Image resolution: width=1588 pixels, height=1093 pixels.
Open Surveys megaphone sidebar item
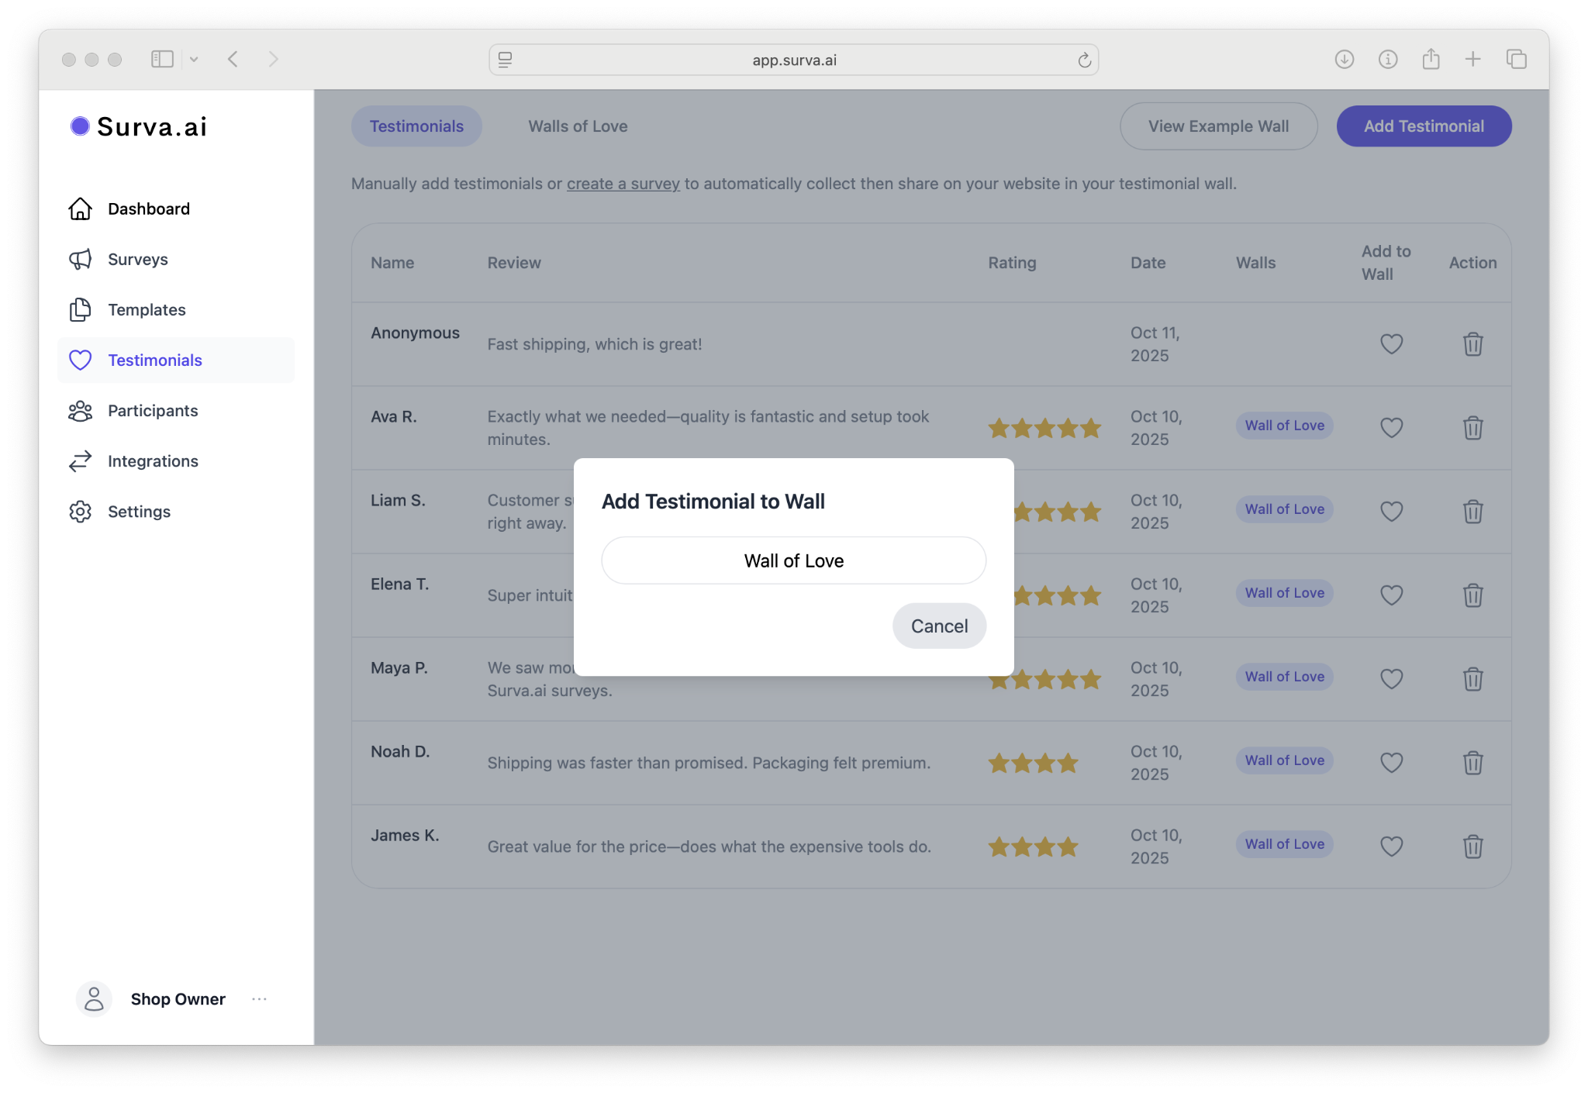pos(137,259)
